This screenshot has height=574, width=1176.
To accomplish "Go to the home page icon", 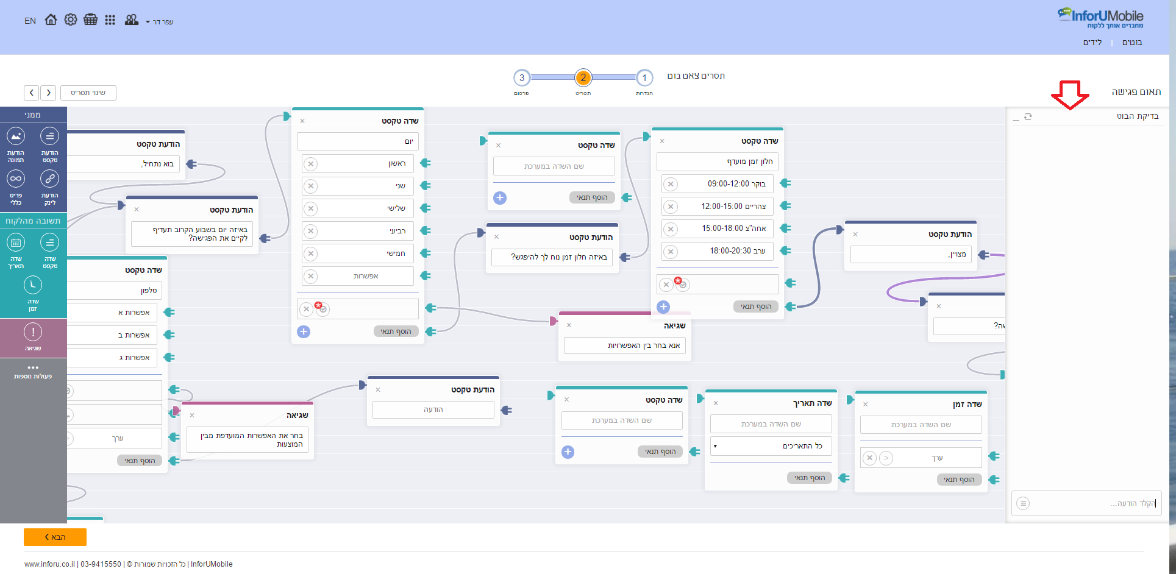I will [x=51, y=20].
